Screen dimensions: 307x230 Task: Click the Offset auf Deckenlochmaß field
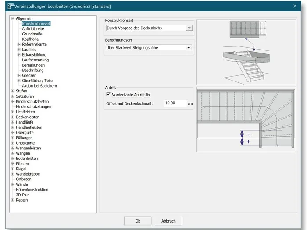(x=175, y=103)
